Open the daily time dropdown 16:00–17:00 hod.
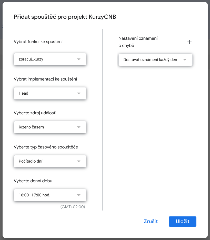 (x=46, y=195)
